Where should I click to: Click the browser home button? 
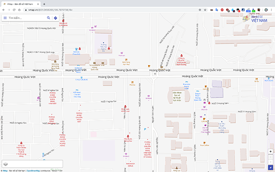19,10
